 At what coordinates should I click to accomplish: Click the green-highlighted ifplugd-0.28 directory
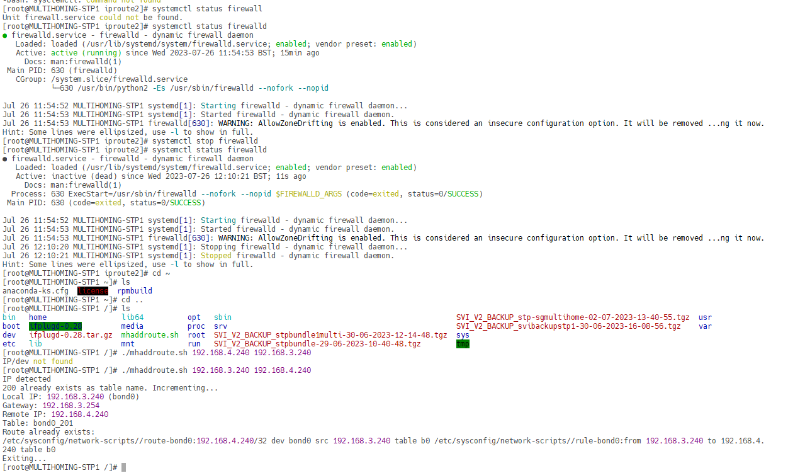click(x=55, y=326)
